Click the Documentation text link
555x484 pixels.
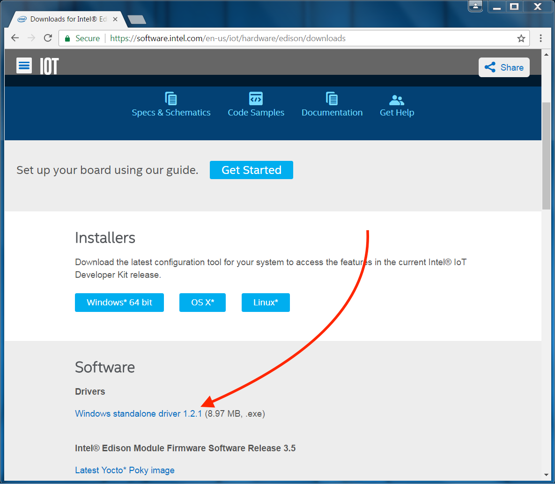[332, 112]
